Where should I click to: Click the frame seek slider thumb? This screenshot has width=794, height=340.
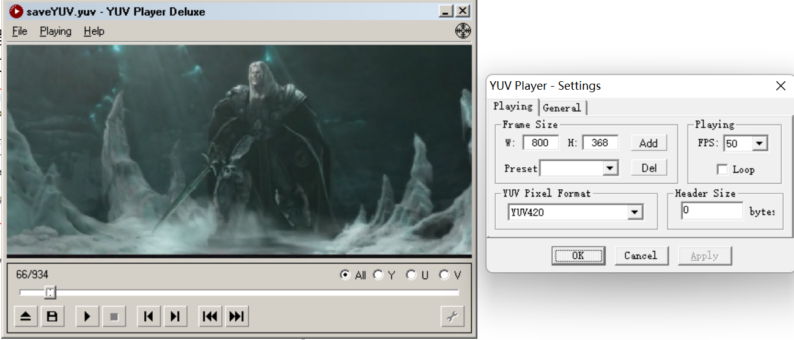(51, 294)
